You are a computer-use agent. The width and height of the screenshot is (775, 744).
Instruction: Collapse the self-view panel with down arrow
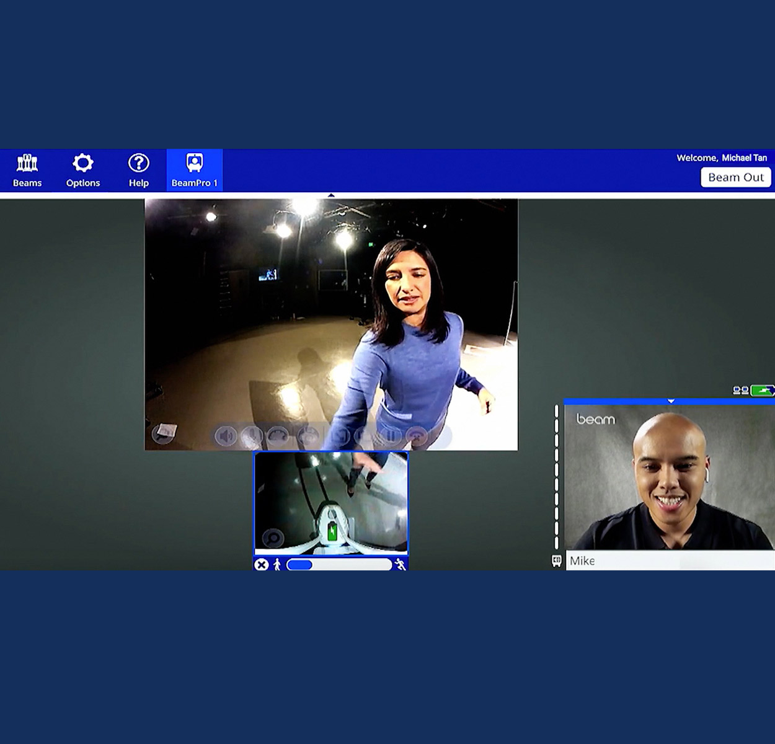coord(671,402)
